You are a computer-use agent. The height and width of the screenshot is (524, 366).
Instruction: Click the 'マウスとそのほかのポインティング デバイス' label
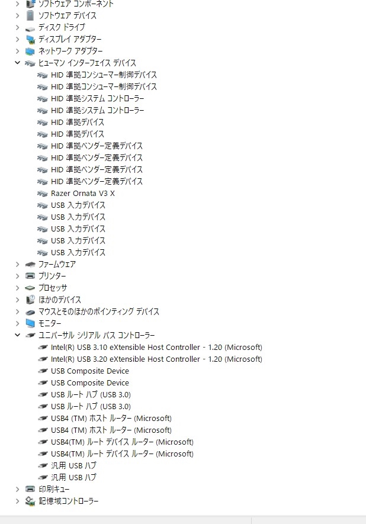click(x=98, y=311)
